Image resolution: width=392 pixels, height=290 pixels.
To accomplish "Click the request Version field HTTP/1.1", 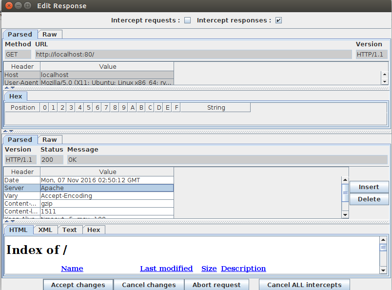I will coord(372,54).
